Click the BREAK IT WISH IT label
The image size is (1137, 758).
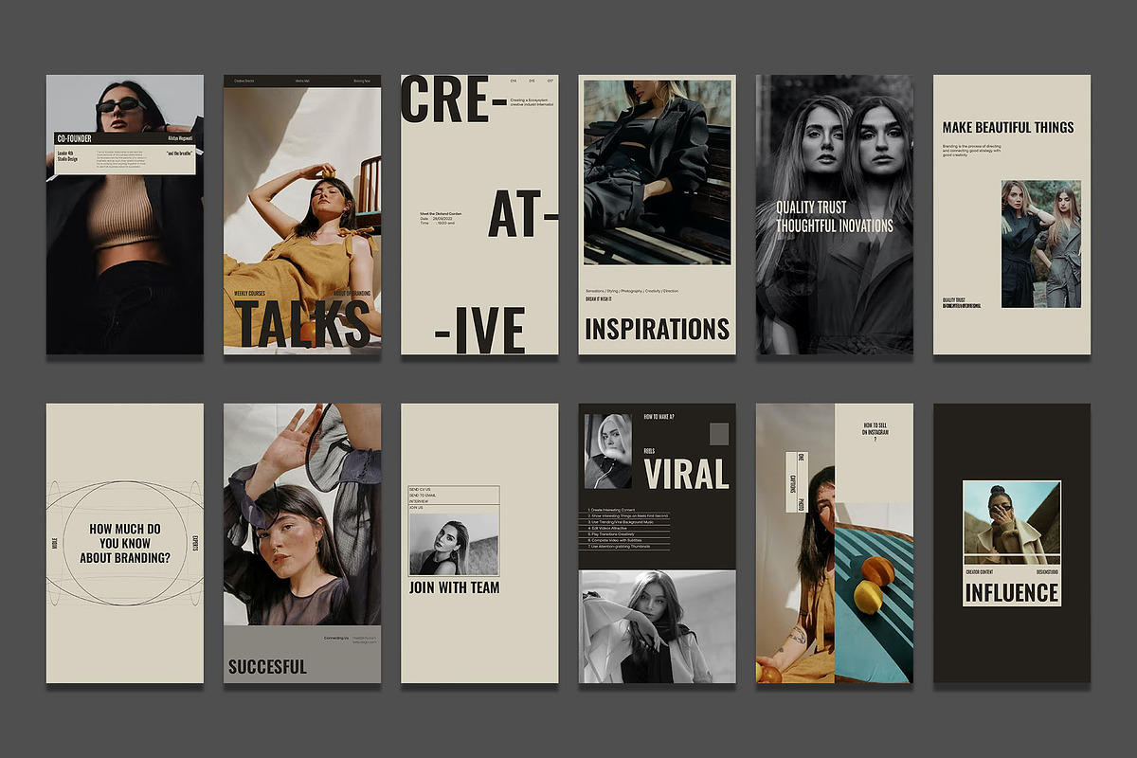599,298
